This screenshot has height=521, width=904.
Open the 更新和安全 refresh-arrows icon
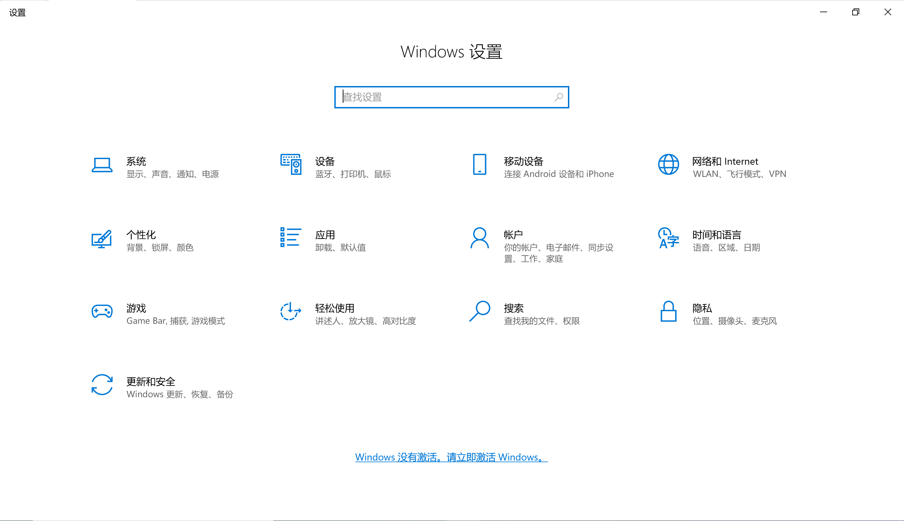(x=102, y=385)
